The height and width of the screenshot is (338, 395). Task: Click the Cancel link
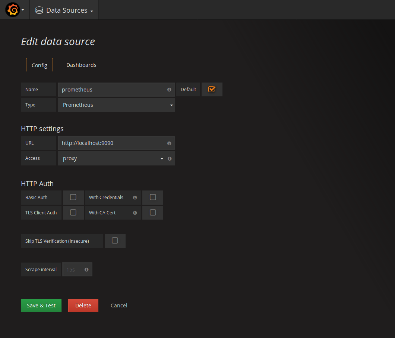pyautogui.click(x=119, y=306)
